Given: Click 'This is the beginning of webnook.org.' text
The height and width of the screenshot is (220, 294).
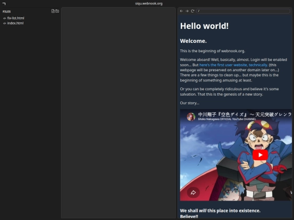Looking at the screenshot, I should point(212,51).
